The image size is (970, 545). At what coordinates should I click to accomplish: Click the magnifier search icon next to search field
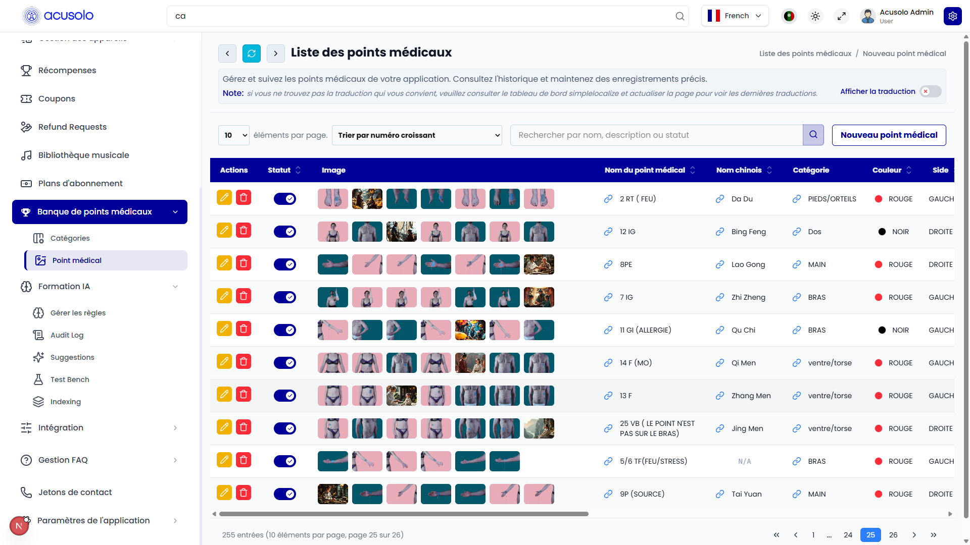pos(813,135)
